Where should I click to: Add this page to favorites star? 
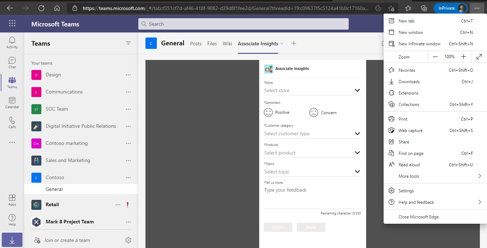click(391, 8)
